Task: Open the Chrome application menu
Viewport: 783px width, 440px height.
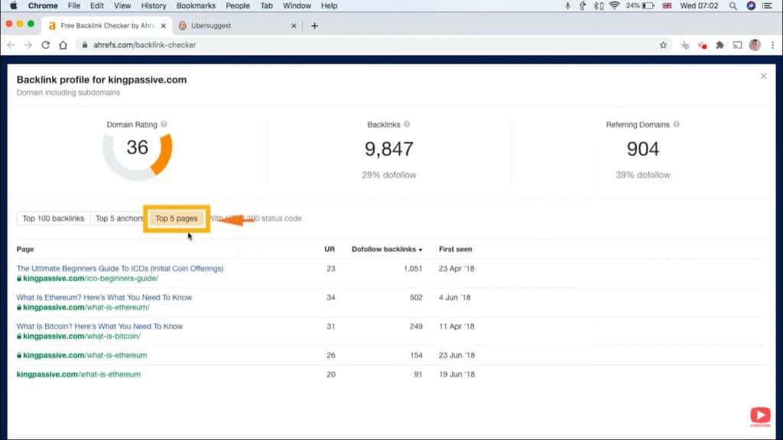Action: pyautogui.click(x=43, y=6)
